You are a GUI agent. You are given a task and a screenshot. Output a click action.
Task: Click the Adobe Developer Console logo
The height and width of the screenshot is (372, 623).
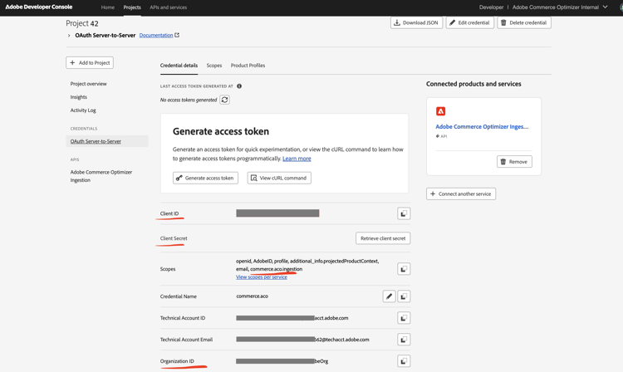pyautogui.click(x=39, y=7)
